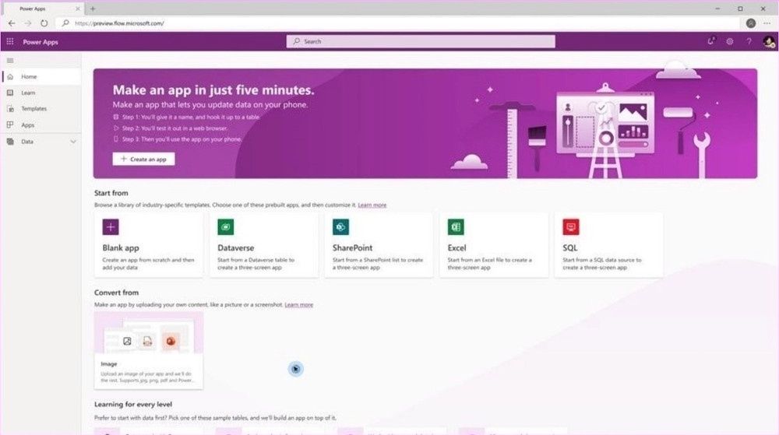Open browser profile icon
Viewport: 779px width, 435px height.
pos(751,23)
